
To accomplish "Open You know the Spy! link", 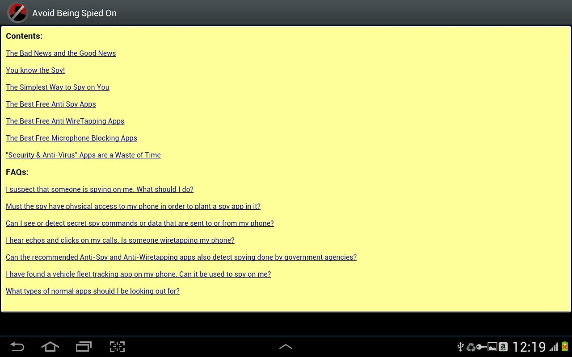I will pos(35,70).
